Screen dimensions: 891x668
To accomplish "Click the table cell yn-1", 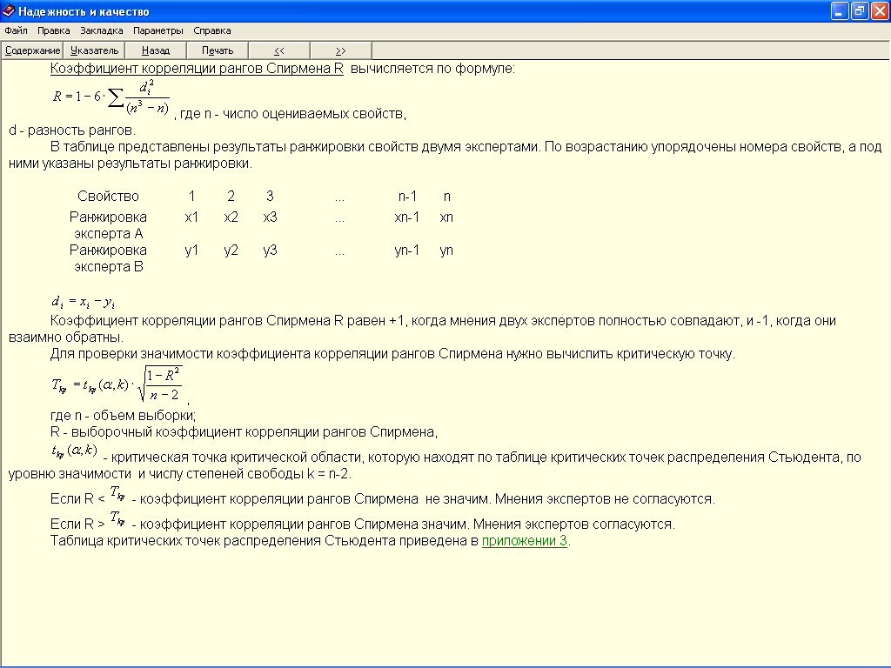I will tap(407, 250).
